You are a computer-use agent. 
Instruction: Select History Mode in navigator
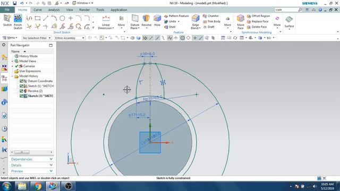26,56
